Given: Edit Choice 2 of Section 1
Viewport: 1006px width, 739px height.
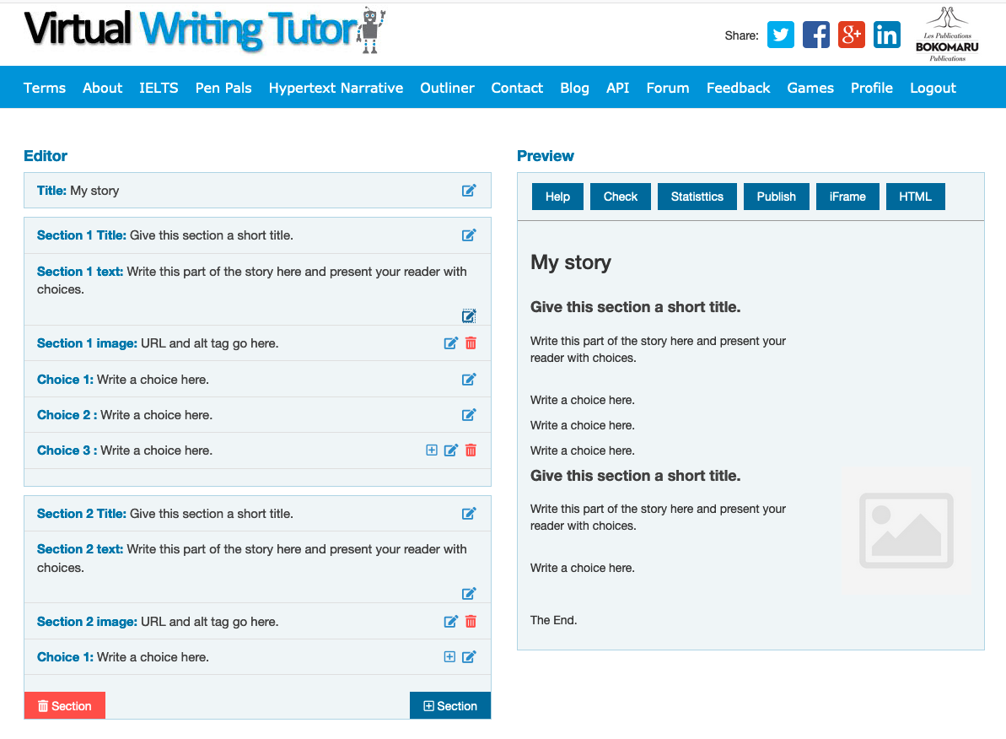Looking at the screenshot, I should [x=469, y=414].
